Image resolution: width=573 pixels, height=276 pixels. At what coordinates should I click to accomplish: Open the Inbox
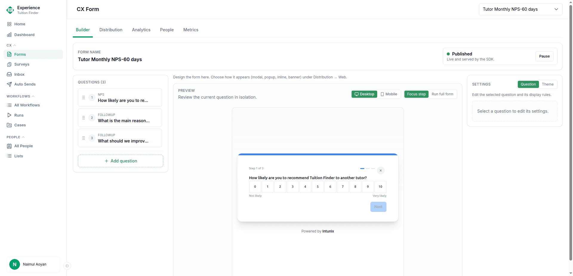point(33,75)
